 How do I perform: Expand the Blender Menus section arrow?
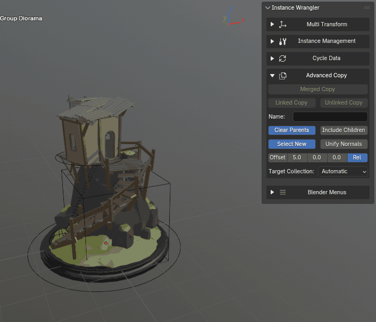[272, 192]
